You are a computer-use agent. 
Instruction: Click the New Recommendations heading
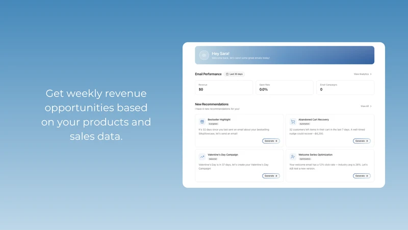(x=212, y=104)
